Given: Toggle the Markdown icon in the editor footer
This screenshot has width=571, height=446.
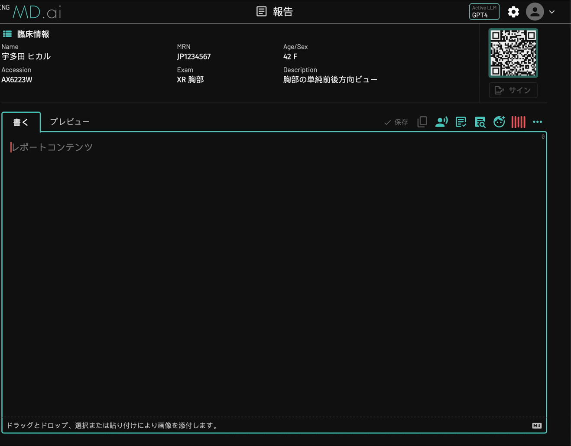Looking at the screenshot, I should 537,426.
